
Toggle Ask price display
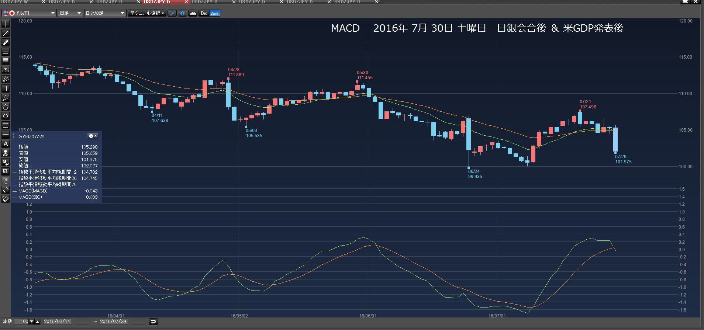coord(215,13)
